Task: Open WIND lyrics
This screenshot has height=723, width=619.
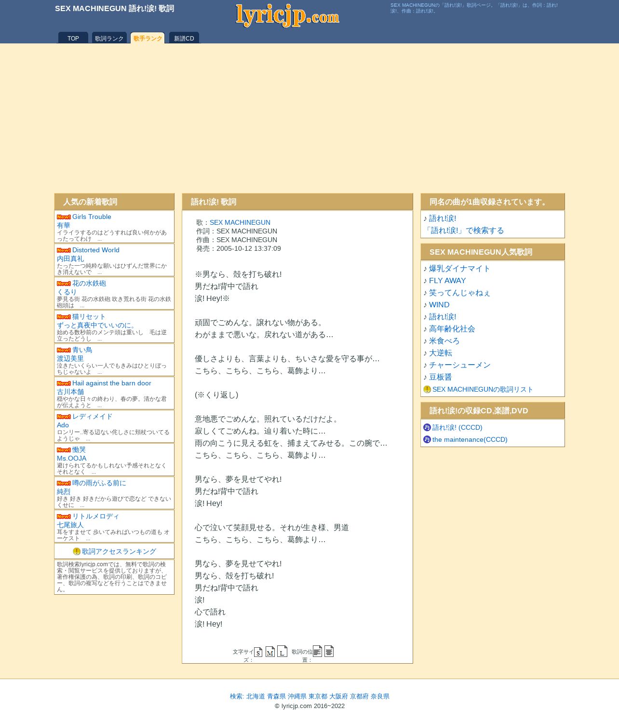Action: click(x=439, y=305)
